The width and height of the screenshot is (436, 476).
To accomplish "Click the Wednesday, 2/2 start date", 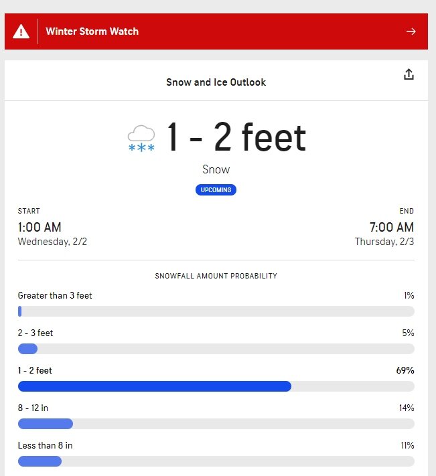I will [x=52, y=242].
